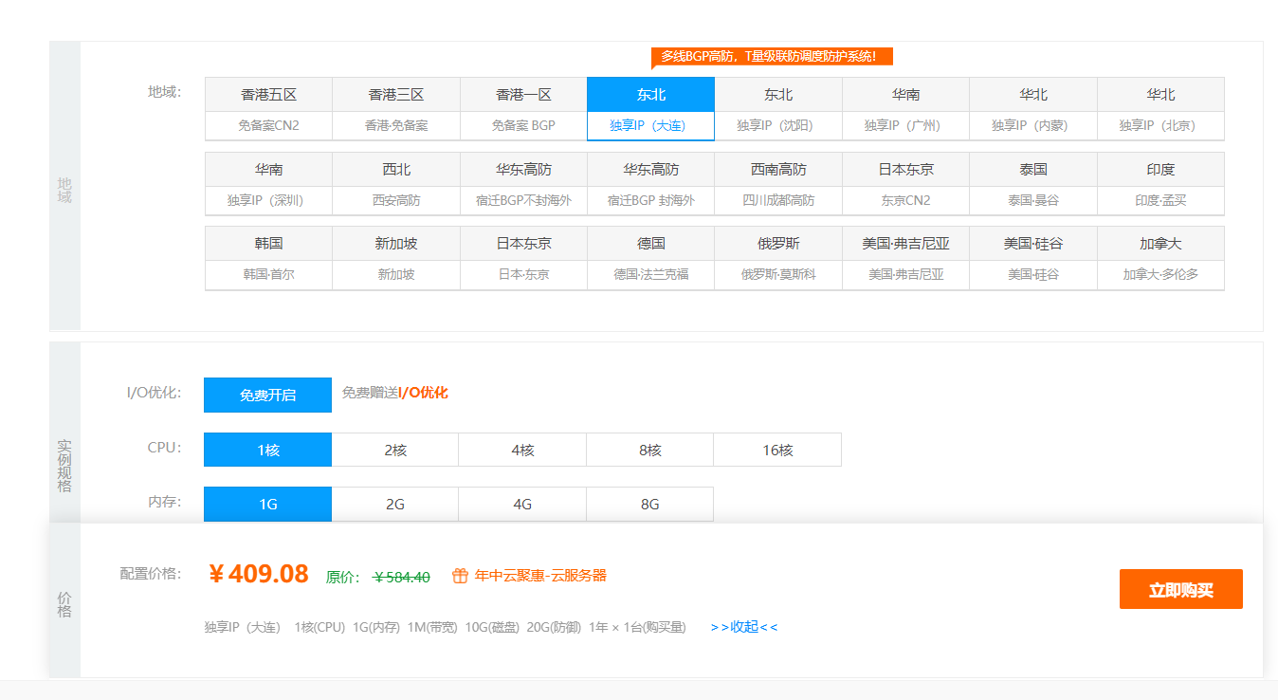
Task: Select the 2核 CPU option
Action: 395,449
